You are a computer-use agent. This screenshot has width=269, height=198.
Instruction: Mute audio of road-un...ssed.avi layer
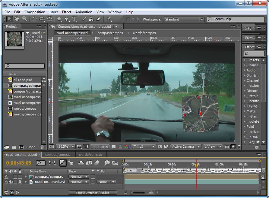(x=11, y=182)
